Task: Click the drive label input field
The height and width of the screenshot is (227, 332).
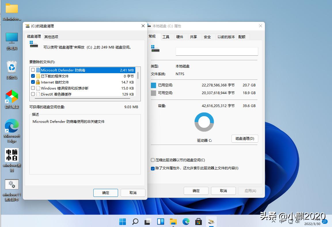Action: [x=217, y=51]
